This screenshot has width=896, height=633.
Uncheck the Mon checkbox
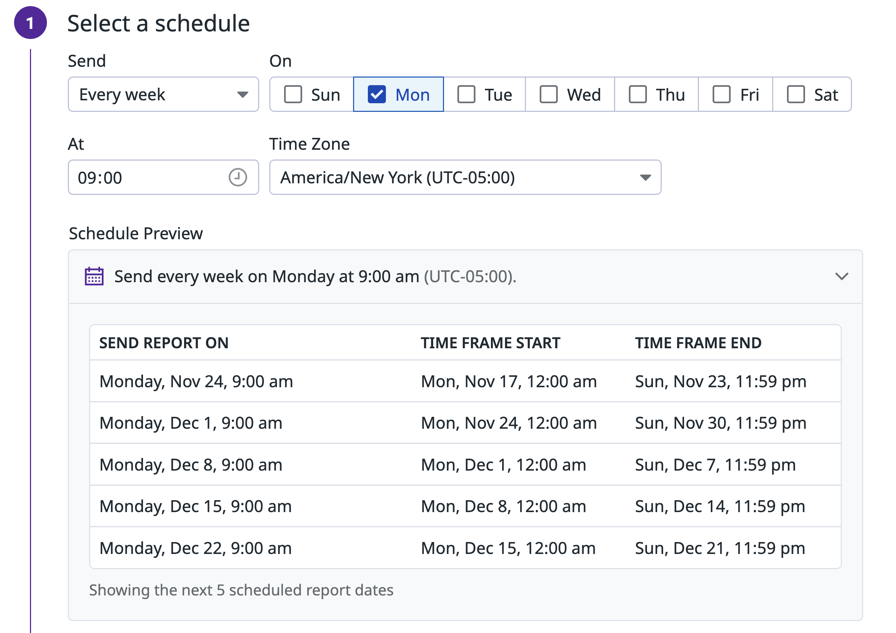pos(377,95)
